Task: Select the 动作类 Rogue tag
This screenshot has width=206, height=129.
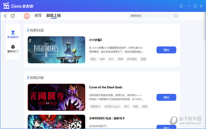Action: (x=112, y=107)
